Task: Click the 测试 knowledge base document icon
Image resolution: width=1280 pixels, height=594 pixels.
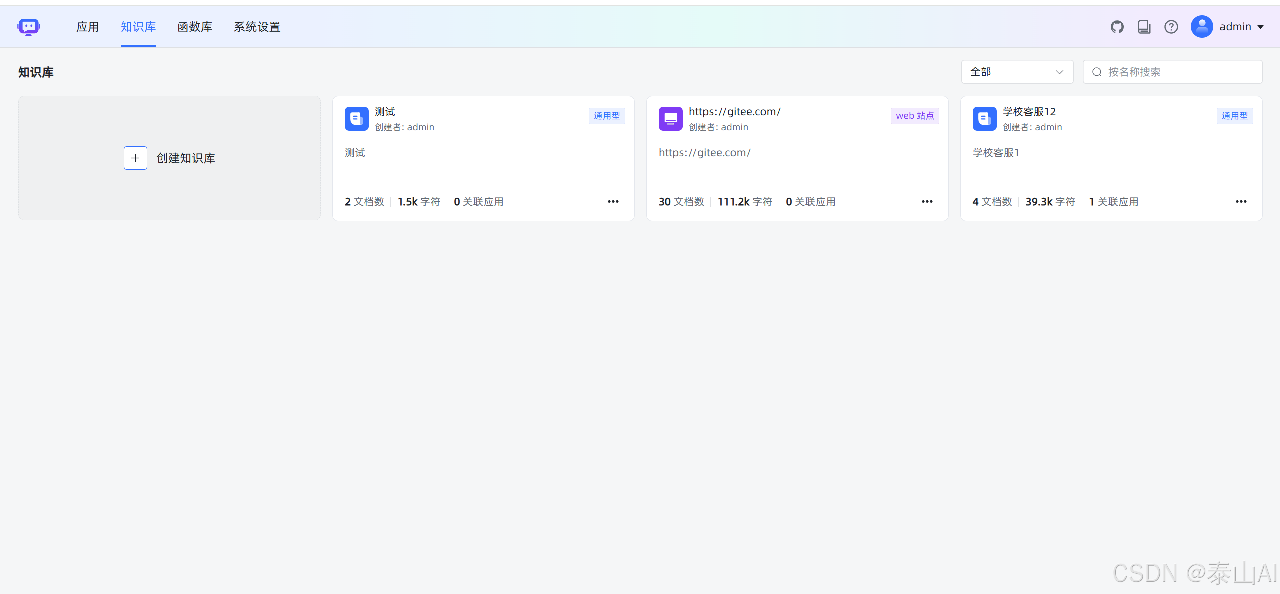Action: click(356, 119)
